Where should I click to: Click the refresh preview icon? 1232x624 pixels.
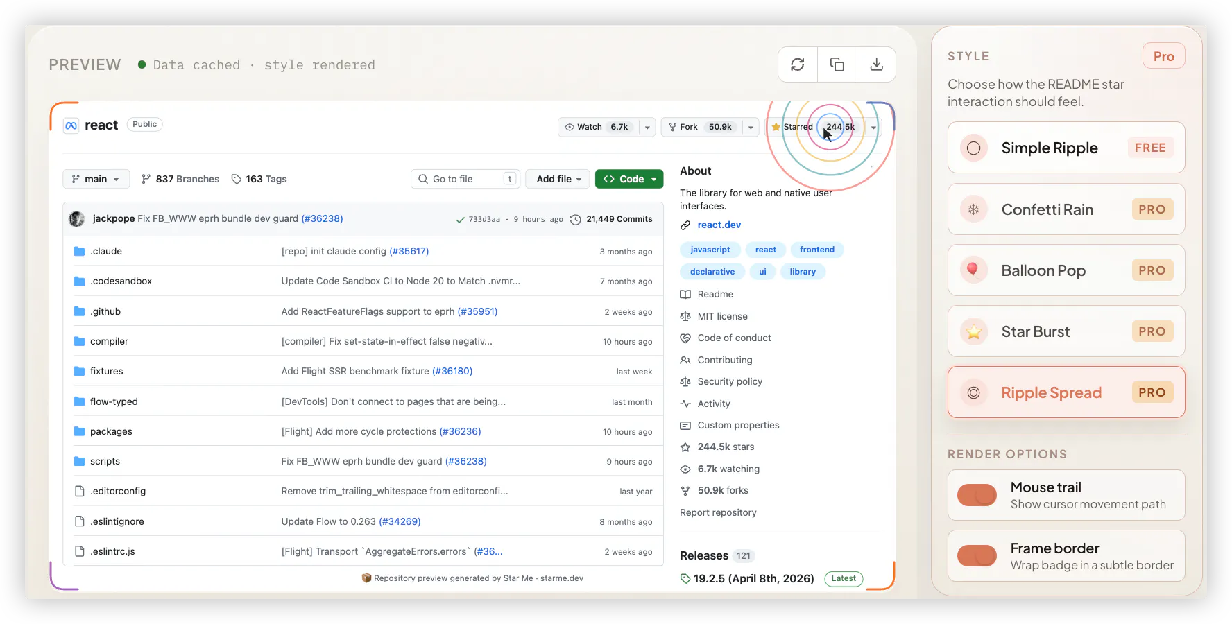click(x=798, y=64)
